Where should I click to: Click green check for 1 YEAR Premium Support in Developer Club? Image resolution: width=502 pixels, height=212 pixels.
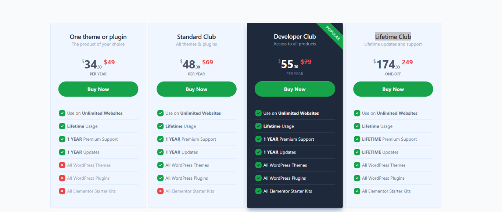coord(258,139)
